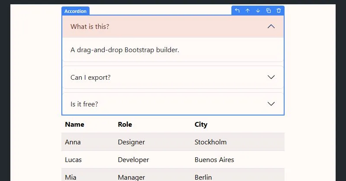Click the 'What is this?' accordion header text
The height and width of the screenshot is (181, 346).
90,27
